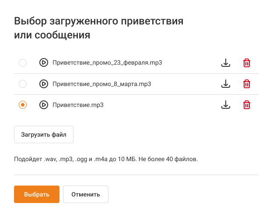Download the Приветствие.mp3 file
Viewport: 273px width, 217px height.
tap(225, 105)
